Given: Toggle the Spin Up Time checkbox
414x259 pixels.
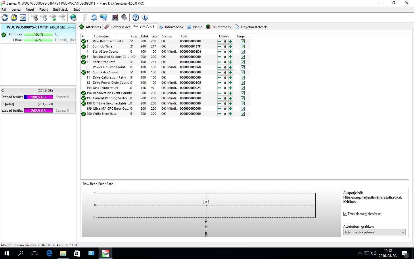Looking at the screenshot, I should pyautogui.click(x=243, y=47).
